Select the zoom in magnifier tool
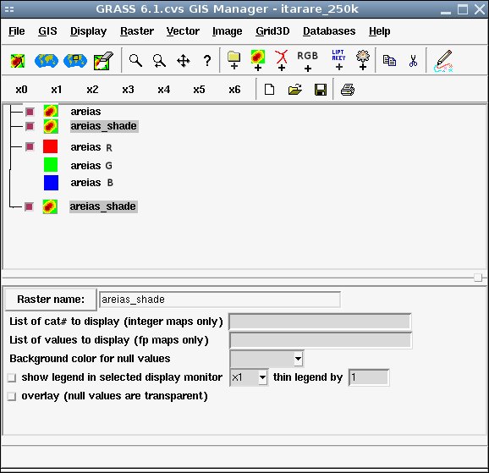The height and width of the screenshot is (473, 489). [x=135, y=61]
